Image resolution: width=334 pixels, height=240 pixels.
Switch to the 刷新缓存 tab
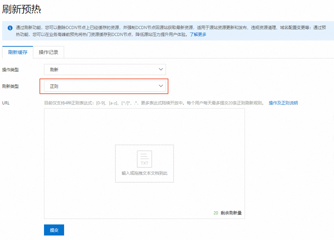17,52
